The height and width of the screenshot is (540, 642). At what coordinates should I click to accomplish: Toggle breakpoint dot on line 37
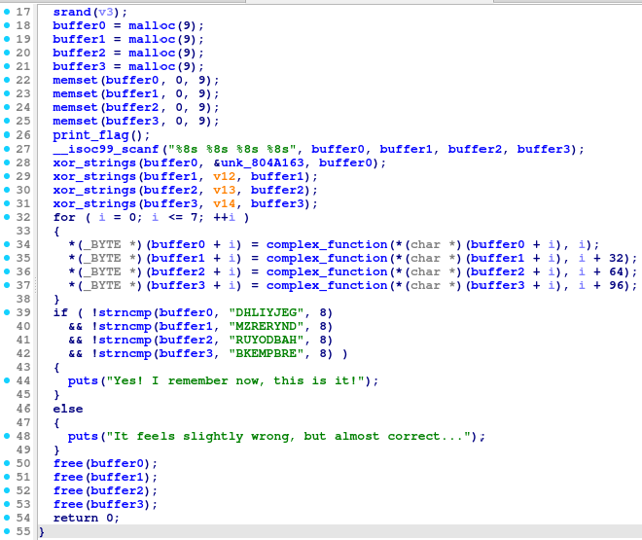7,285
